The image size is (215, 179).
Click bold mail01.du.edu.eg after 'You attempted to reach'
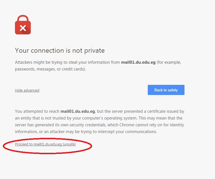(78, 111)
